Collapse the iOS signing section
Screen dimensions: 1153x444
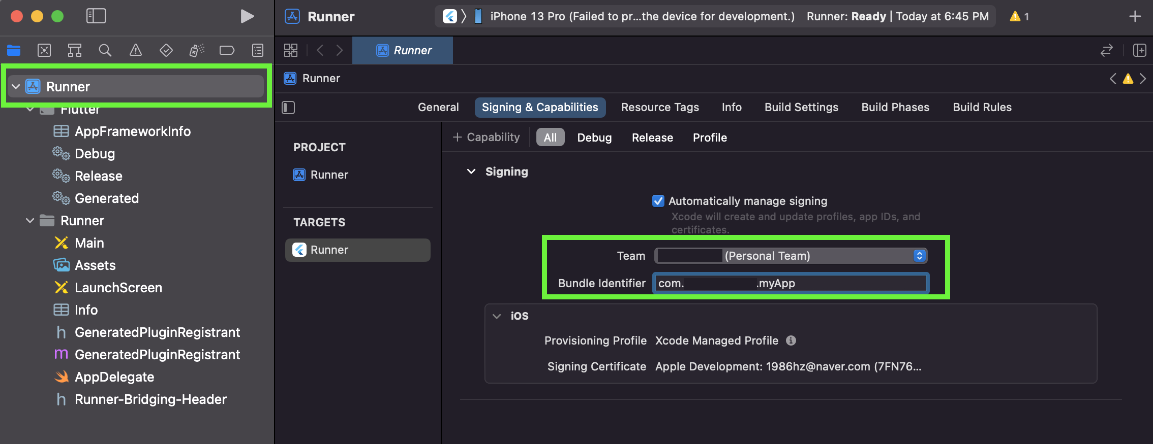[497, 316]
